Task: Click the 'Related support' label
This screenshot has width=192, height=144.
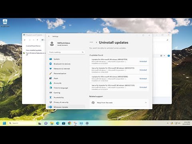Action: click(96, 96)
